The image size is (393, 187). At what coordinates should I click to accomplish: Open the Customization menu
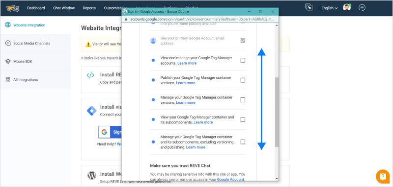pyautogui.click(x=113, y=8)
